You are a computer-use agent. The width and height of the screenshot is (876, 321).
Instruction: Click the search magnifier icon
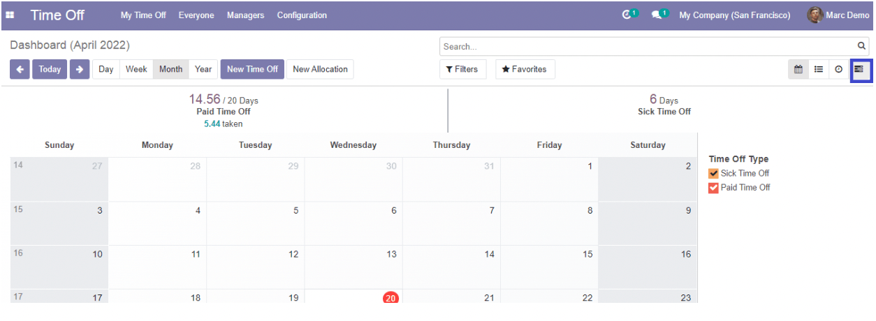click(x=862, y=47)
